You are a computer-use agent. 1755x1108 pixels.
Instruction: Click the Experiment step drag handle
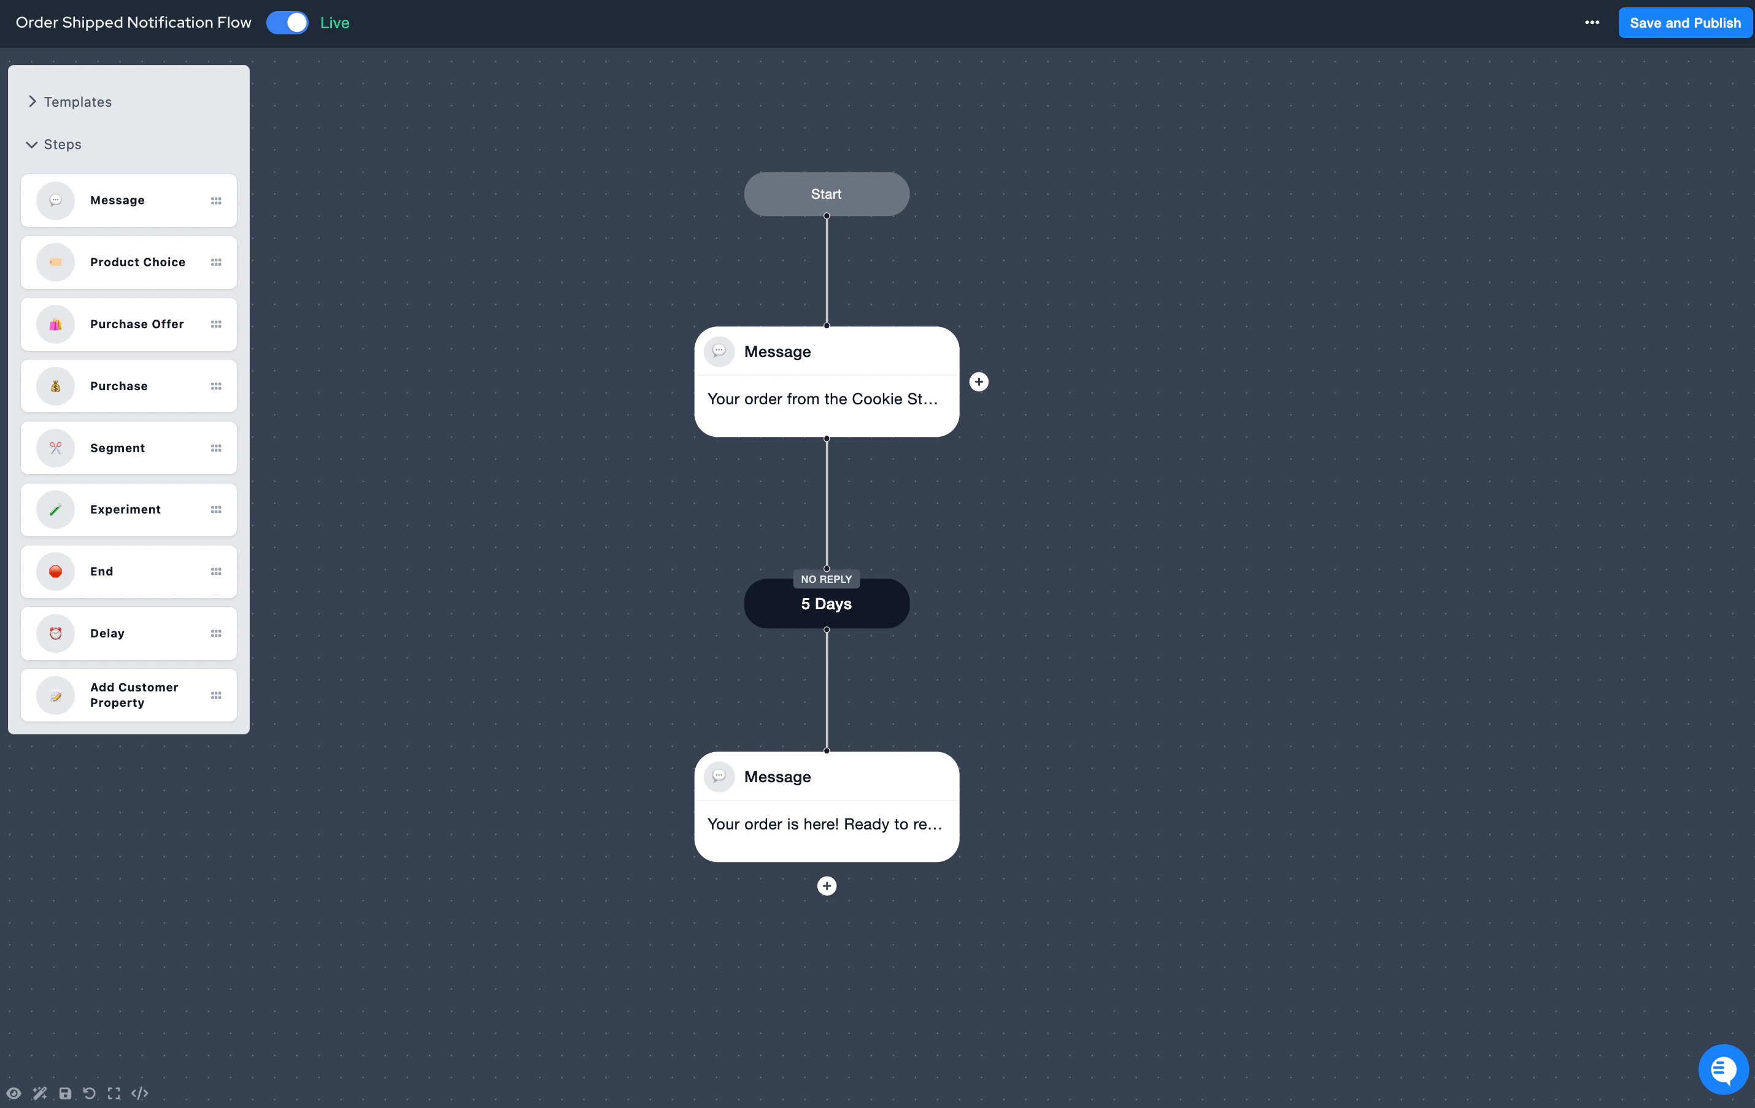[216, 510]
